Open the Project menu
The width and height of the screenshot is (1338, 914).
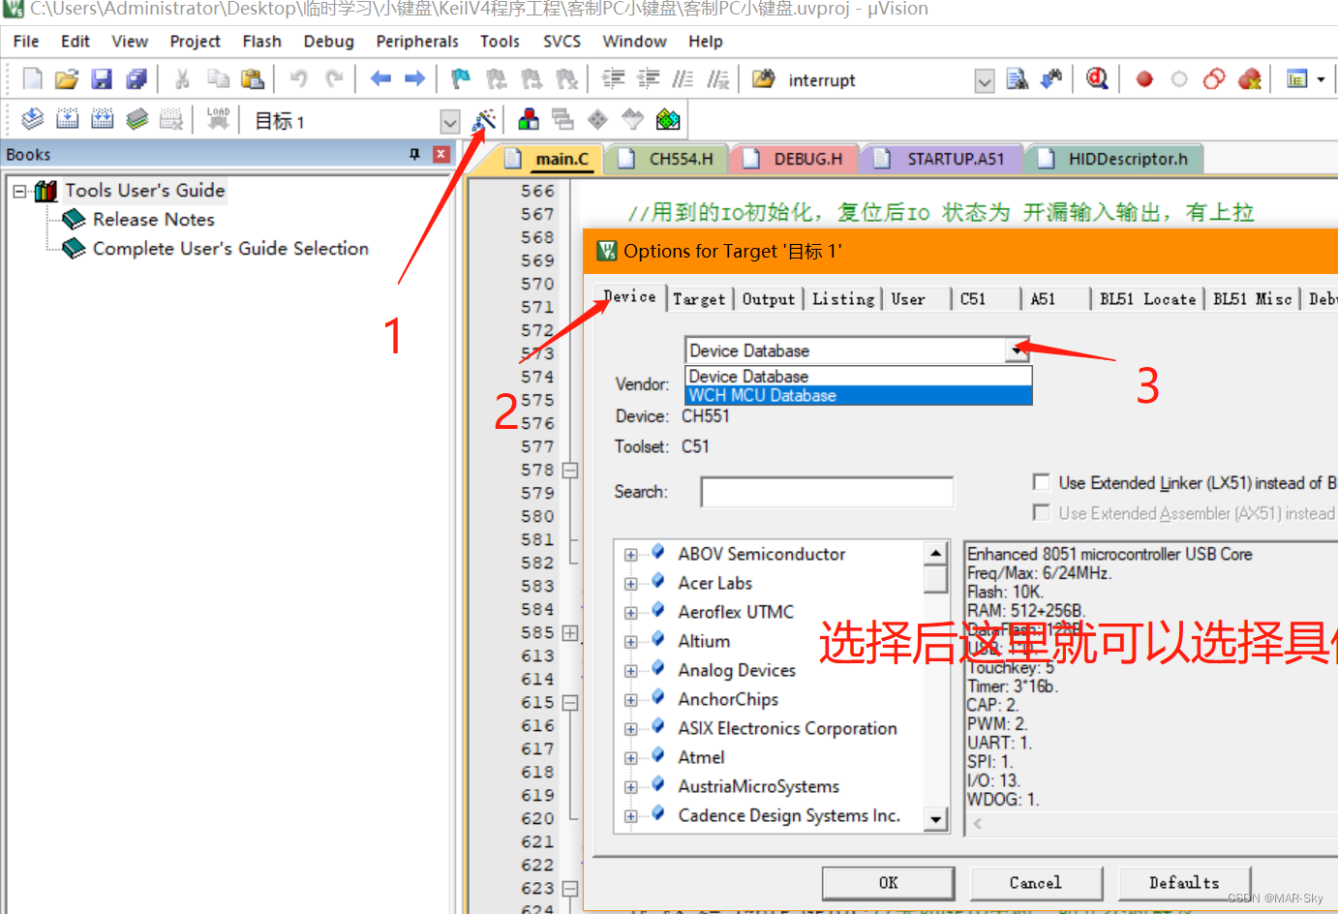(x=195, y=42)
